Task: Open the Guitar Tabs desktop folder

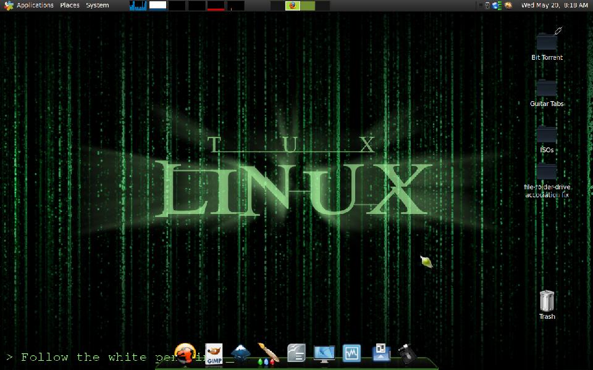Action: (547, 88)
